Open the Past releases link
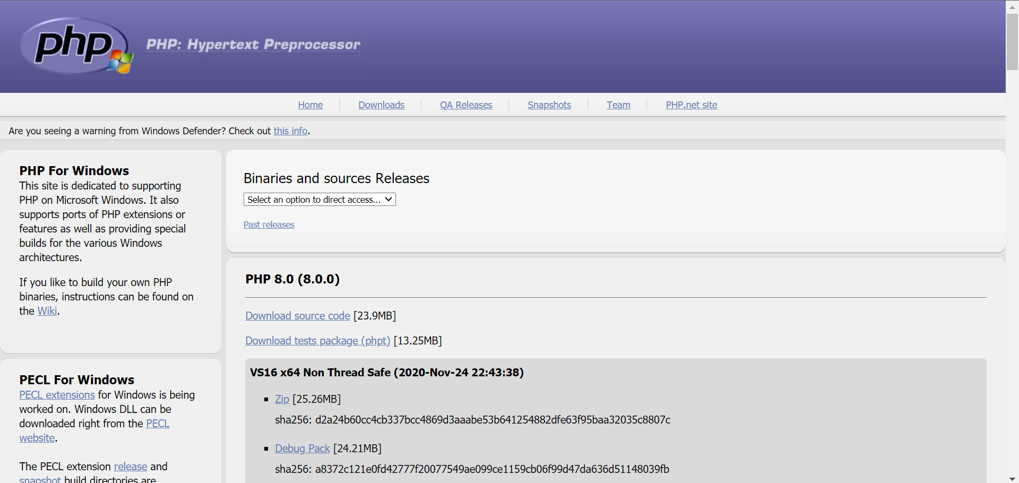 coord(269,225)
